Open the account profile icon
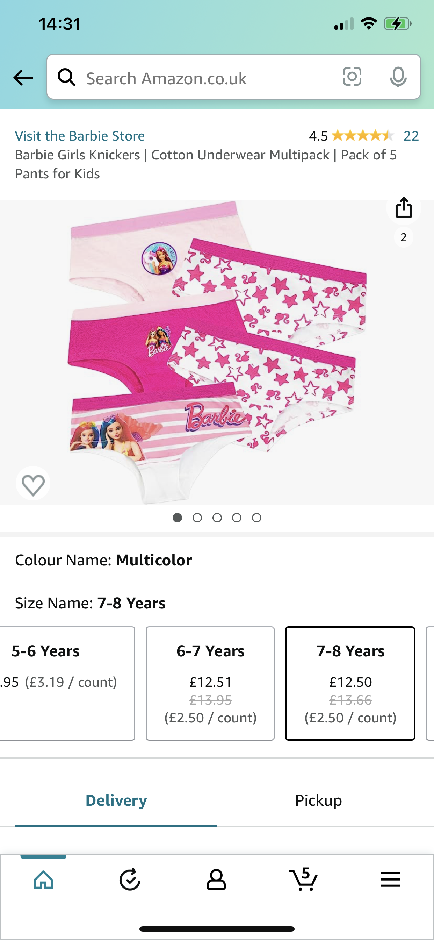The height and width of the screenshot is (940, 434). 216,880
